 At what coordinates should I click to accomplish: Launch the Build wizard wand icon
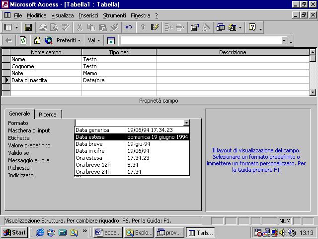[x=206, y=27]
